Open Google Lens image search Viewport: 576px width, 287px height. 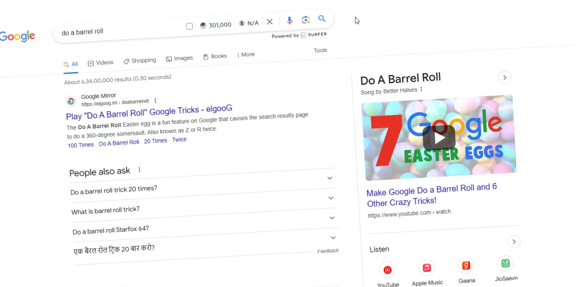(x=306, y=20)
